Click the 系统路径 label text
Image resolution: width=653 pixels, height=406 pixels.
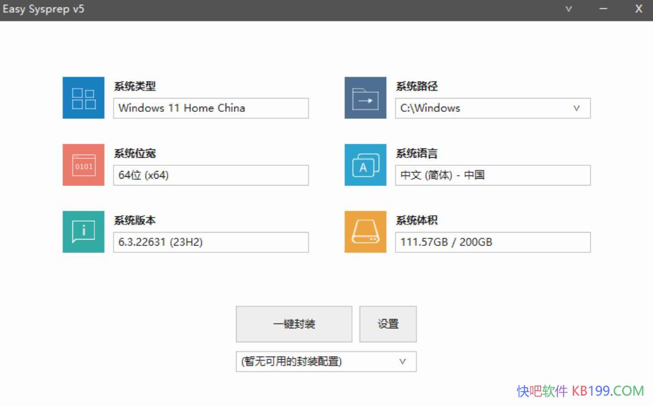417,86
